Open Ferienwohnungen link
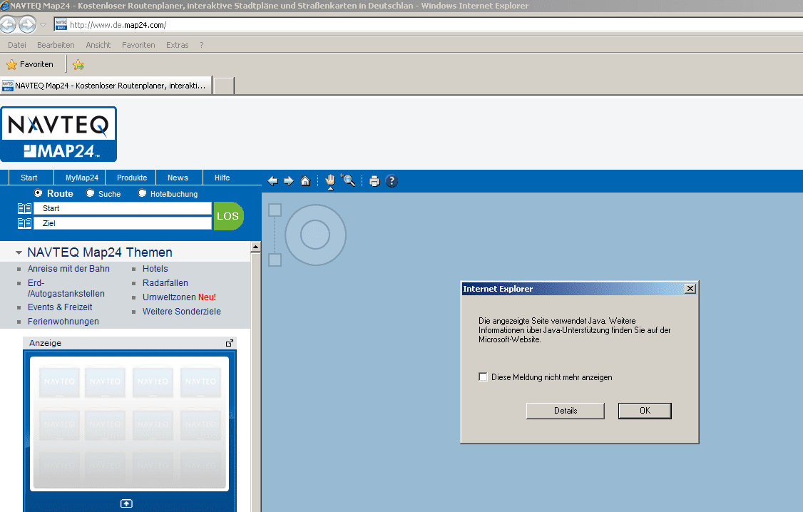This screenshot has width=803, height=512. 63,322
